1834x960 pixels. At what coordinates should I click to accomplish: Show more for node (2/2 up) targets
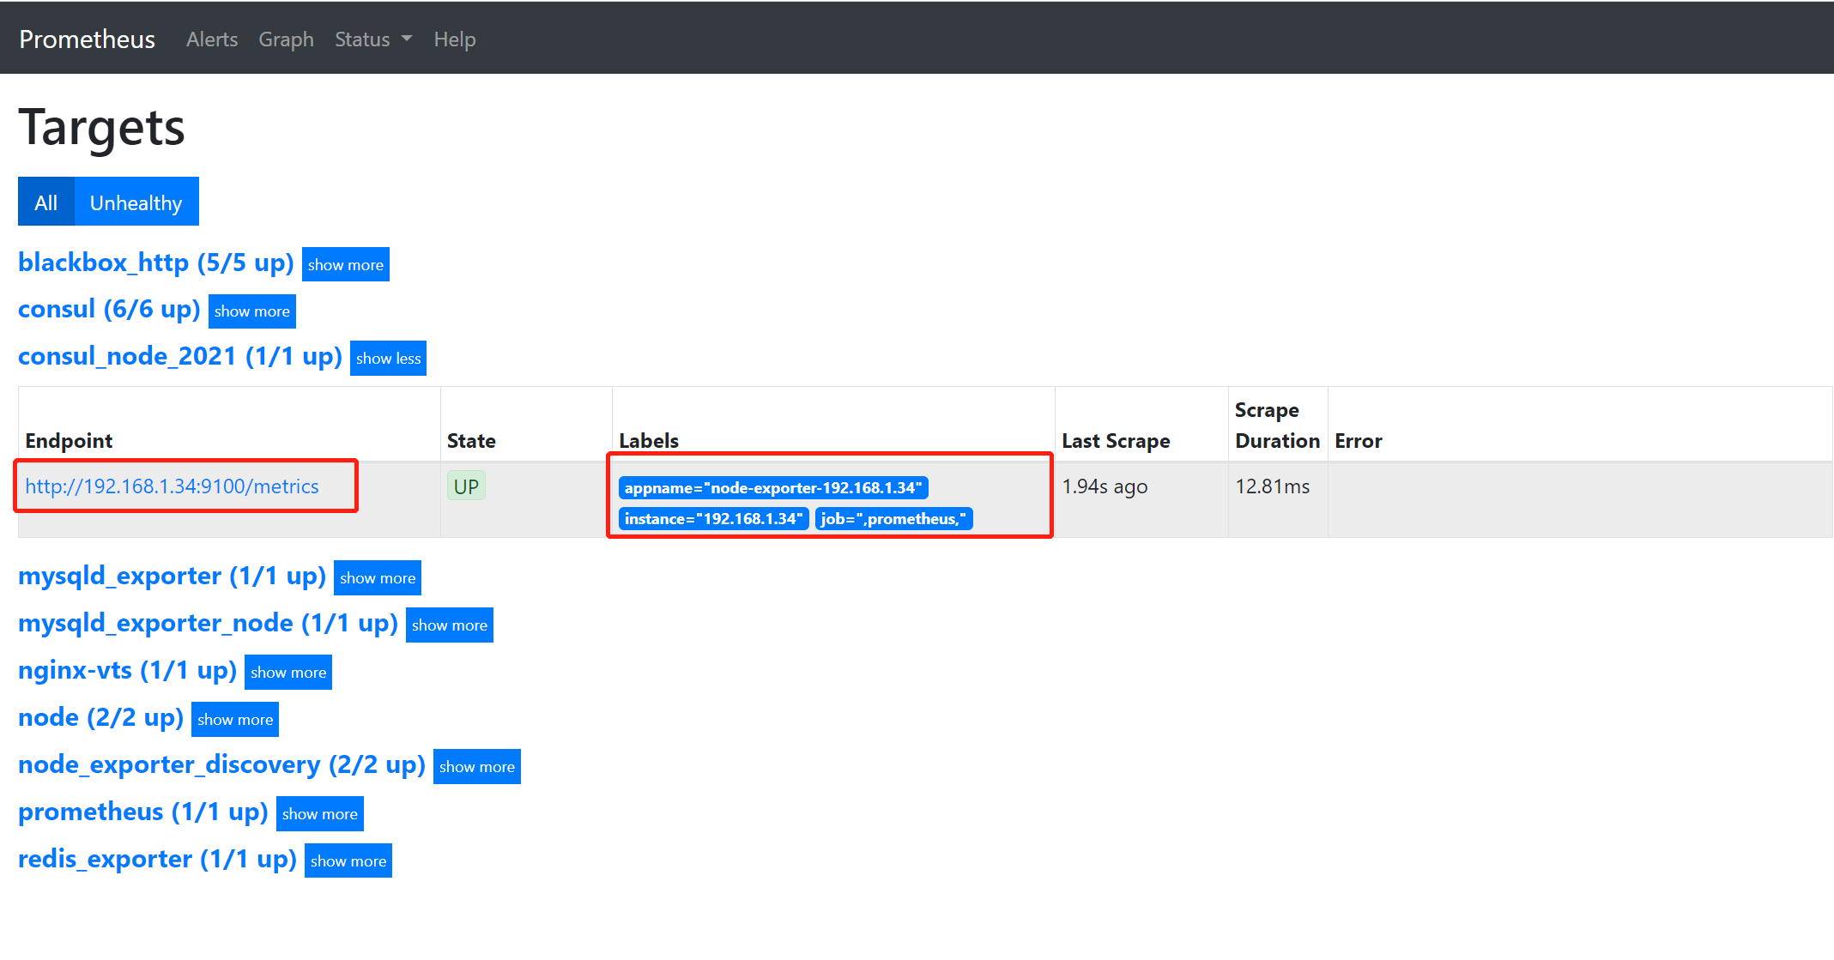click(235, 720)
